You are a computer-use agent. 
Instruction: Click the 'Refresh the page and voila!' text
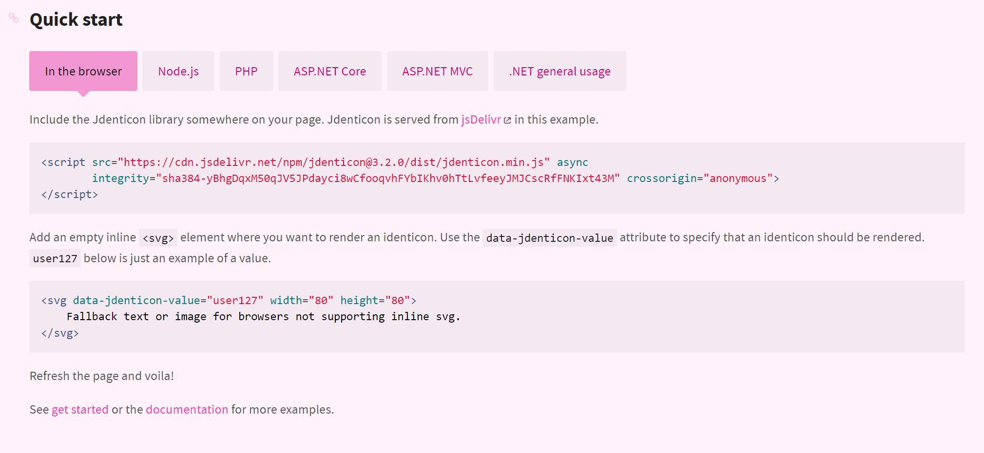click(102, 376)
